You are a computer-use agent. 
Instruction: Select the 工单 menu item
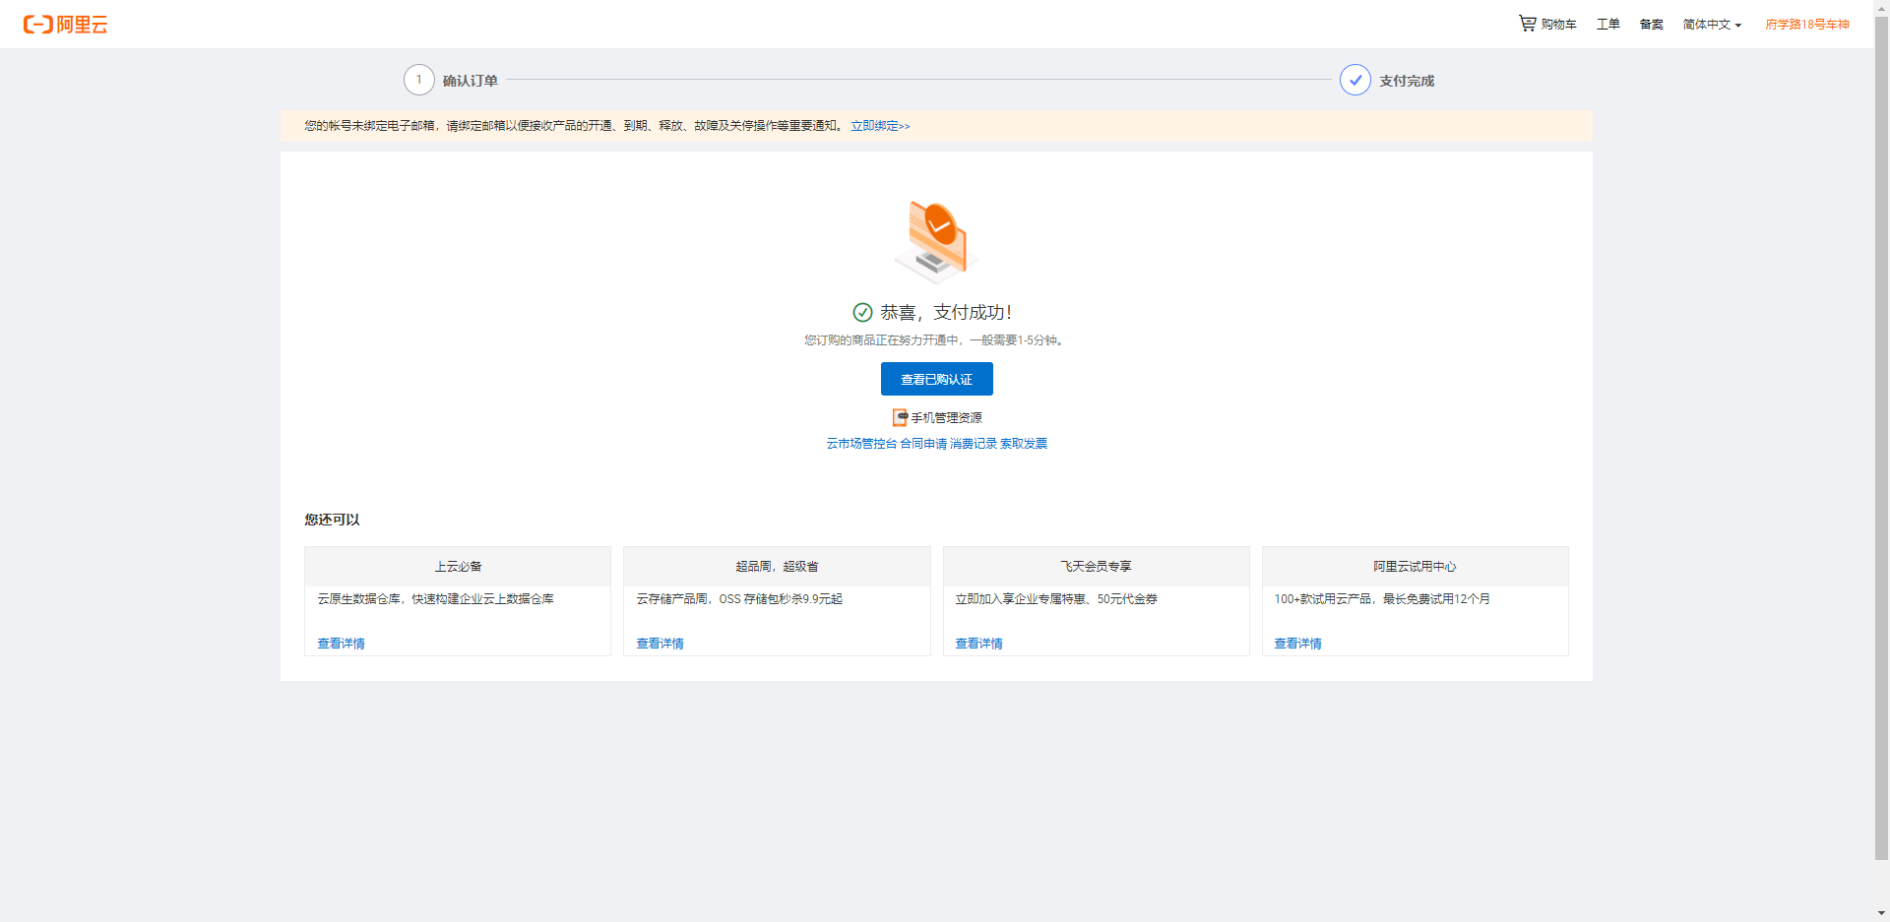point(1607,24)
